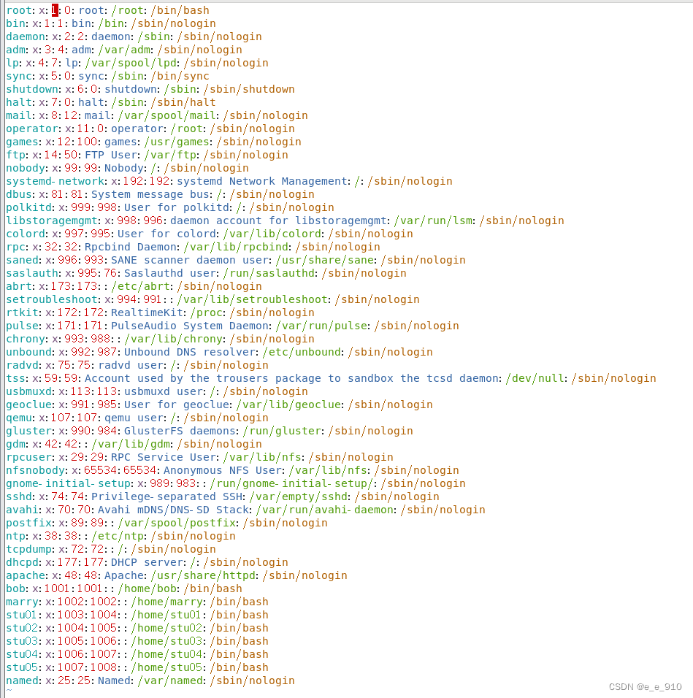693x698 pixels.
Task: Click 'User for polkitd' description
Action: (177, 207)
